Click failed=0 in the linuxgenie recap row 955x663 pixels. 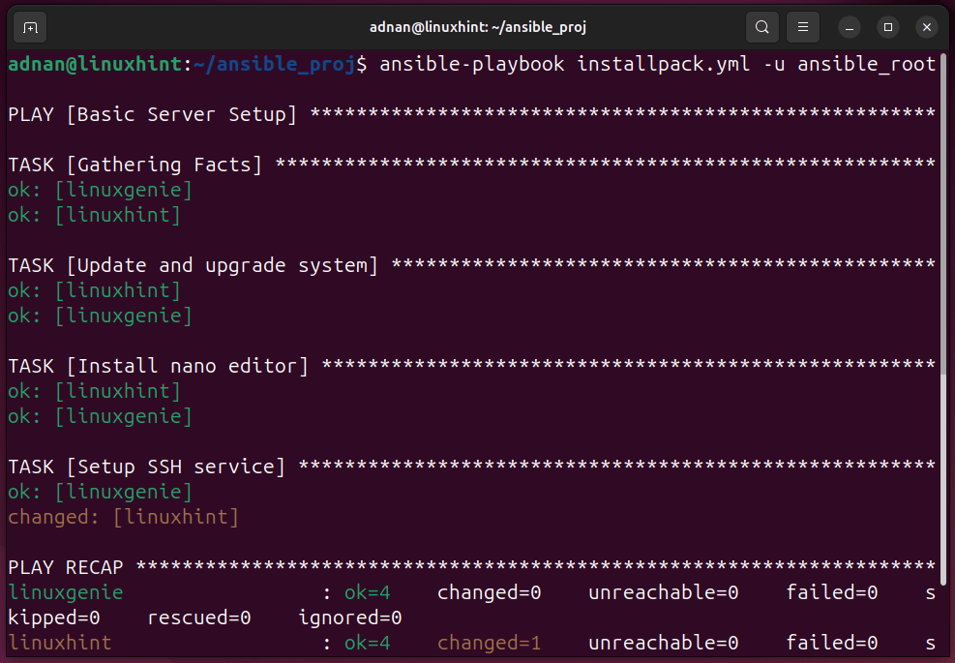(x=832, y=592)
